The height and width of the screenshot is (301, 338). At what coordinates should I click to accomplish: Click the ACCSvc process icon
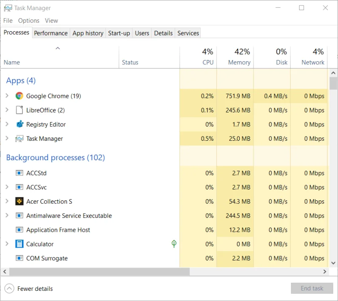19,187
